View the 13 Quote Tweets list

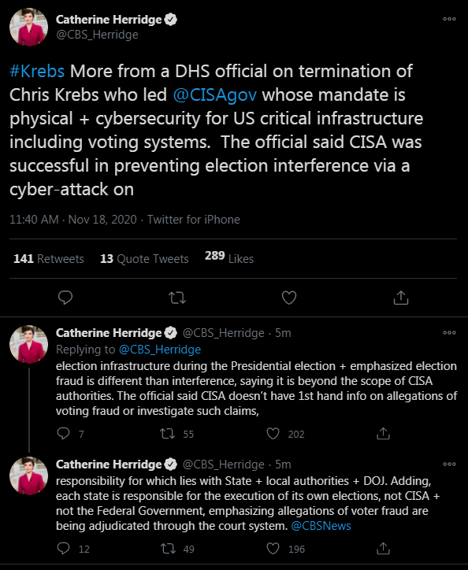point(144,258)
